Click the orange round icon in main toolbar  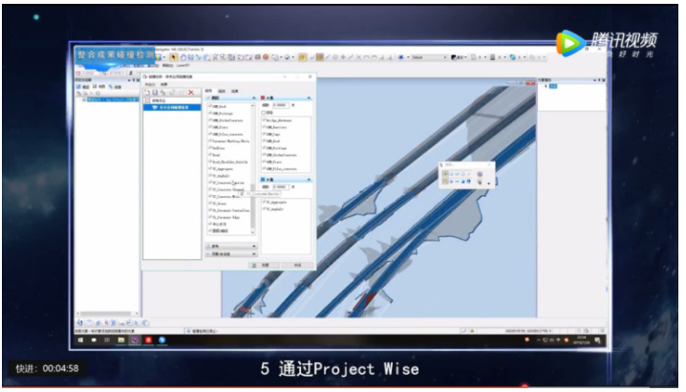tap(266, 57)
